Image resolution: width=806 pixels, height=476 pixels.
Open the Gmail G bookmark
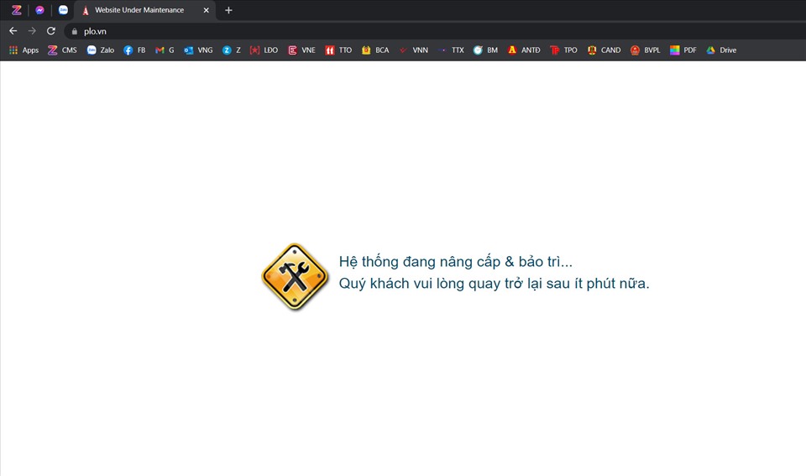[165, 50]
